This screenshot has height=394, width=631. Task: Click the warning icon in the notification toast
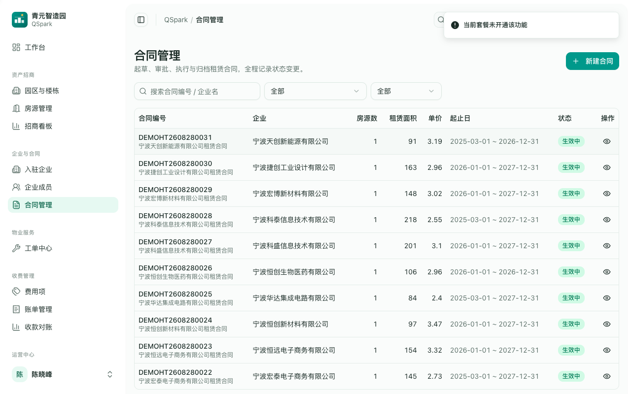(455, 25)
